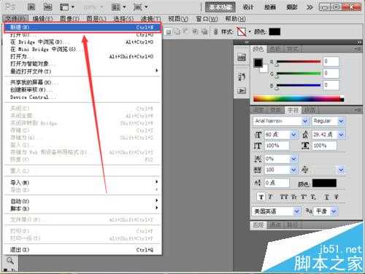Image resolution: width=365 pixels, height=274 pixels.
Task: Open the Arial Narrow font family dropdown
Action: 305,121
